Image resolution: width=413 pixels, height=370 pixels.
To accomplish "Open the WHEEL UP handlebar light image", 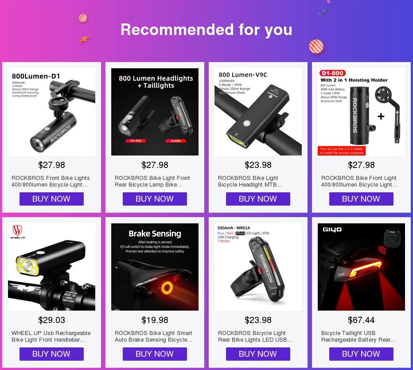I will 51,267.
